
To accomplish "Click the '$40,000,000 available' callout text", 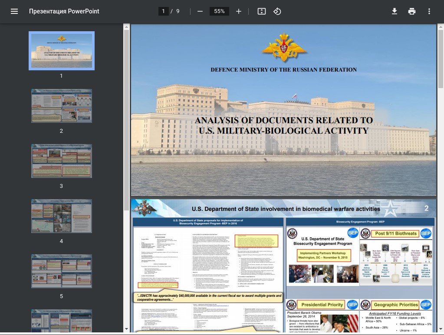I will (209, 297).
